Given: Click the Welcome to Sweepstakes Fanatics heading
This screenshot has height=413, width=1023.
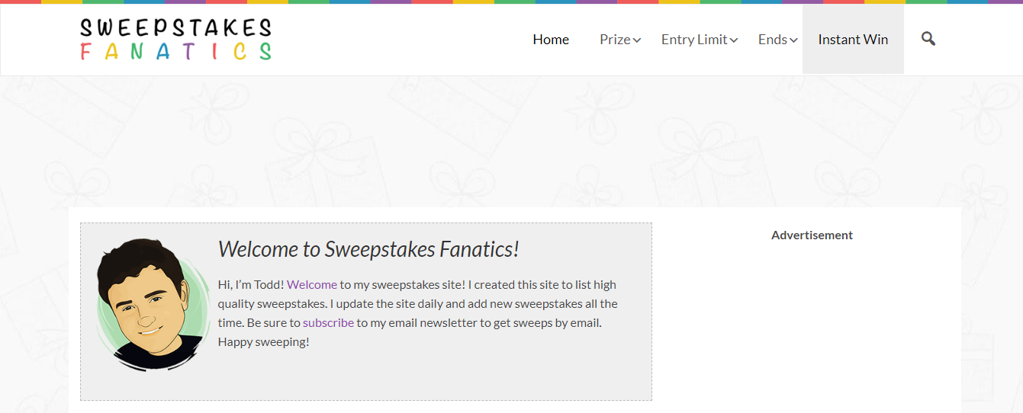Looking at the screenshot, I should coord(368,249).
